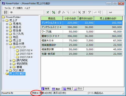This screenshot has width=126, height=96.
Task: Select the PCソフト tree item label
Action: [21, 47]
